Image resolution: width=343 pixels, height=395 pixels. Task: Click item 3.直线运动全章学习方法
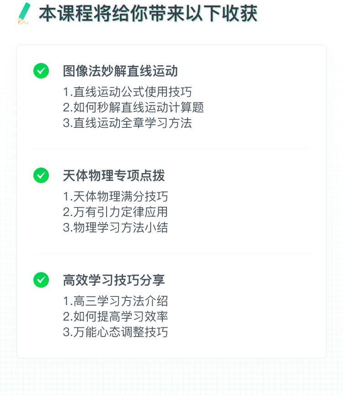click(x=127, y=123)
